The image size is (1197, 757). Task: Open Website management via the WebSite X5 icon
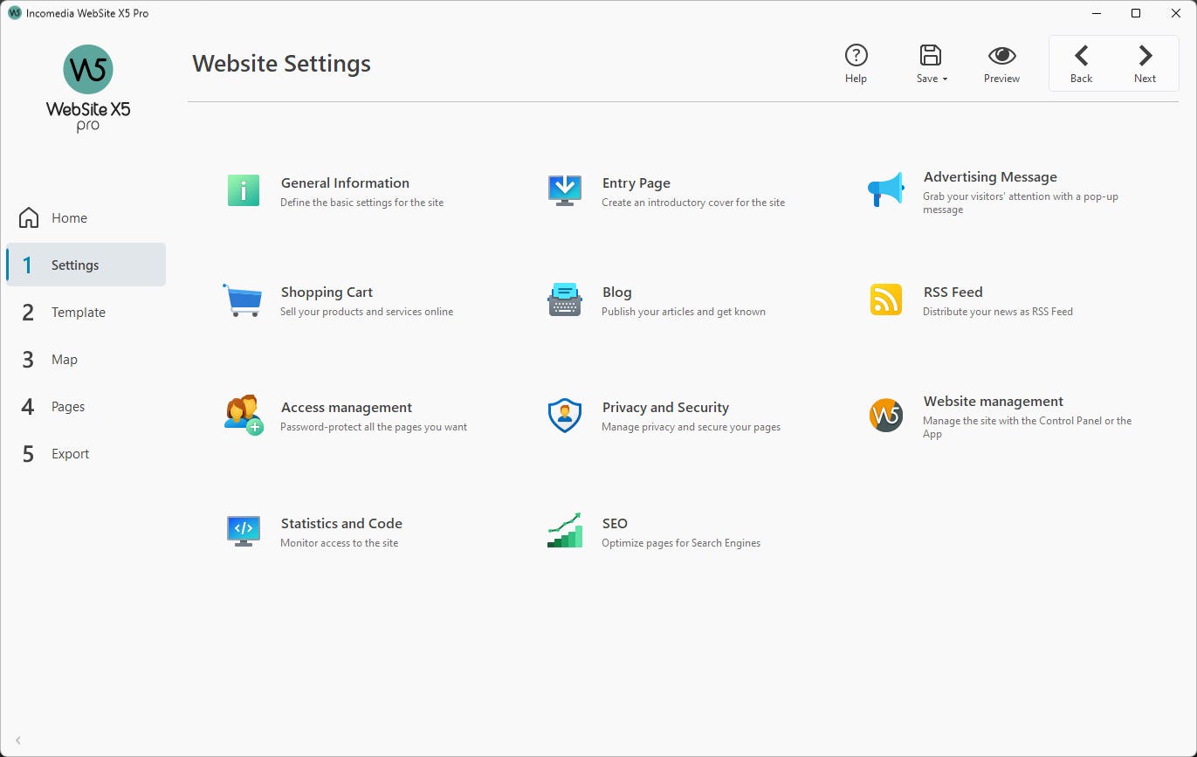[x=884, y=416]
